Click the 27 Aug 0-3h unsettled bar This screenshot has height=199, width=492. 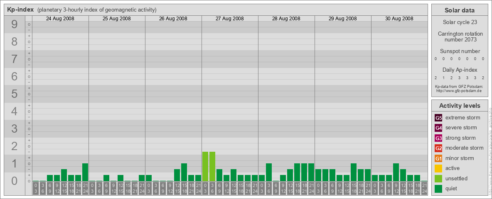point(205,167)
